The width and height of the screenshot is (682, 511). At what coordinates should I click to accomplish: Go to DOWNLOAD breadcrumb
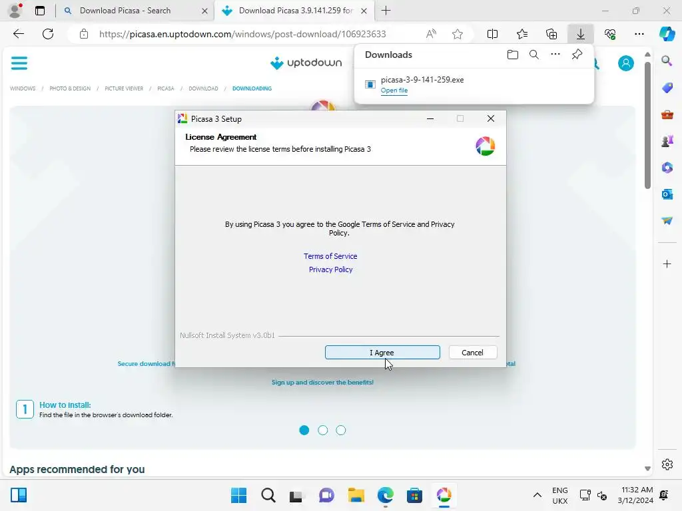pos(203,88)
